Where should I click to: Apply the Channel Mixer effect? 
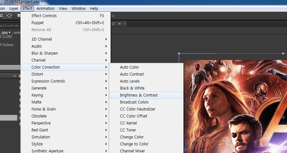[x=146, y=151]
